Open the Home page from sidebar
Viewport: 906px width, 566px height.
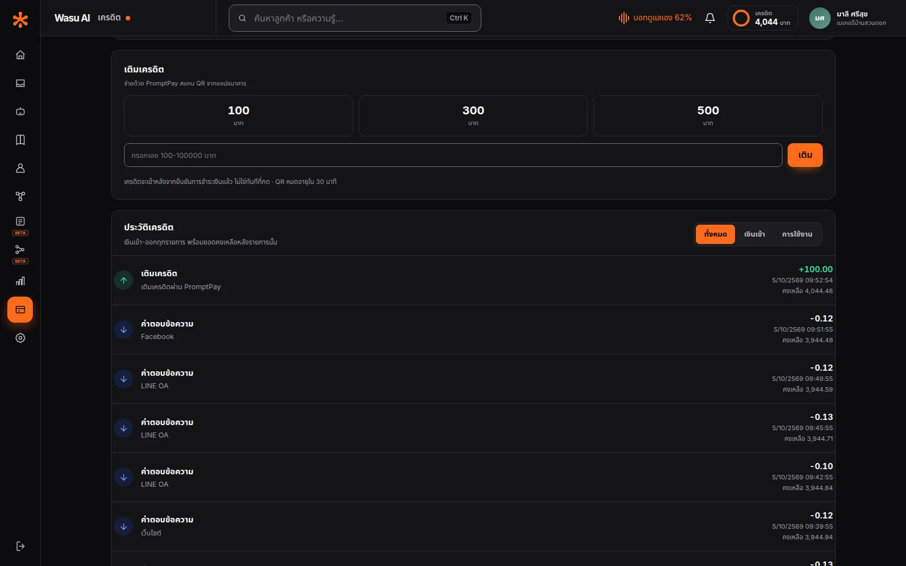[x=20, y=55]
